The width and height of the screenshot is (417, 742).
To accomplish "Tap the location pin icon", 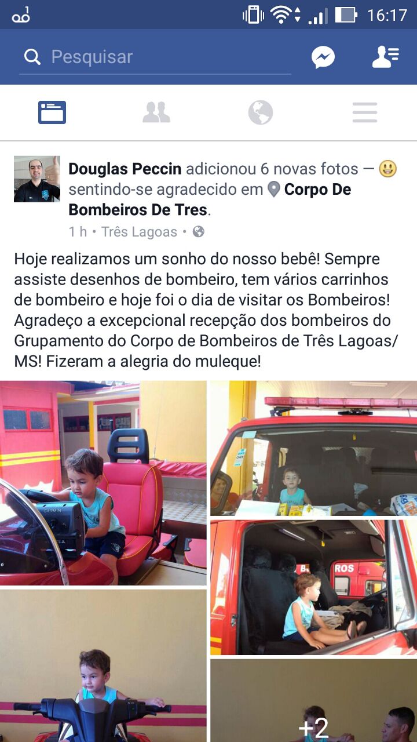I will 274,190.
